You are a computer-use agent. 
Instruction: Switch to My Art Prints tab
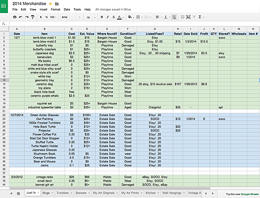pyautogui.click(x=130, y=193)
